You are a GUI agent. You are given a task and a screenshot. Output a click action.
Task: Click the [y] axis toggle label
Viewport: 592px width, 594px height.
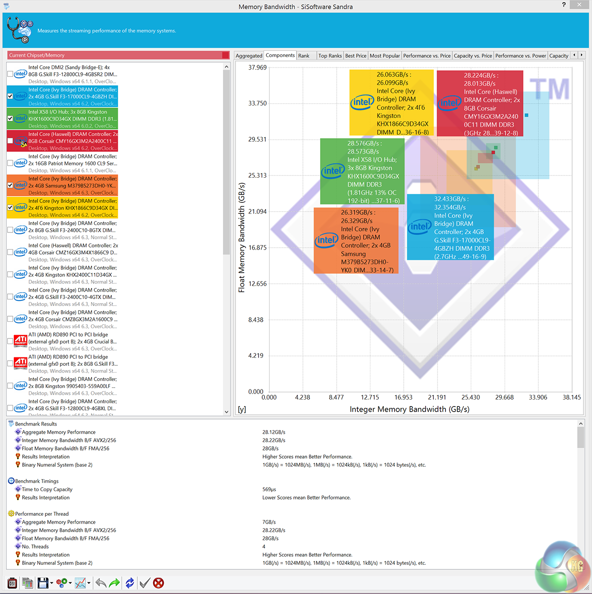(242, 409)
